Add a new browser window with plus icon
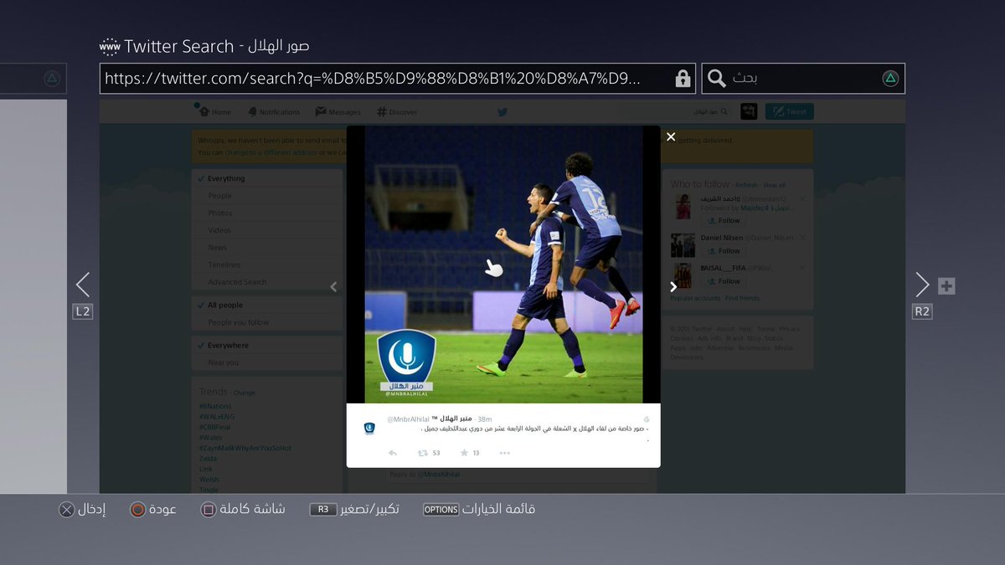 pyautogui.click(x=946, y=286)
